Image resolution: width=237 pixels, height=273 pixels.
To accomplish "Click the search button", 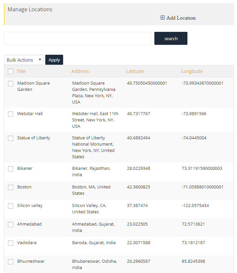I will [171, 38].
